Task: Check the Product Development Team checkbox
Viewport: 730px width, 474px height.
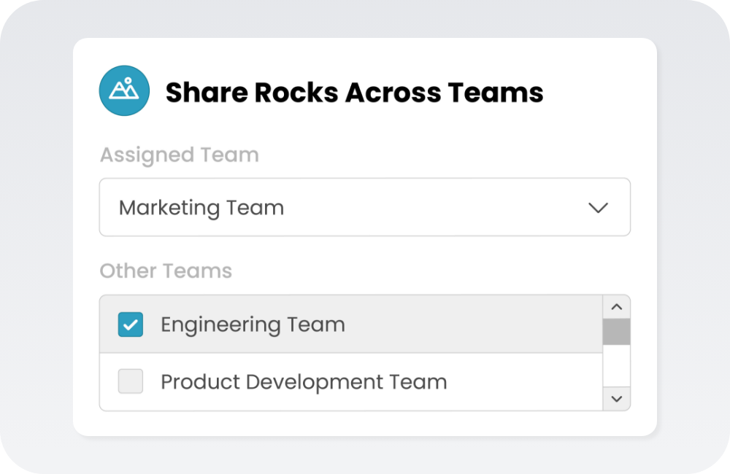Action: tap(131, 381)
